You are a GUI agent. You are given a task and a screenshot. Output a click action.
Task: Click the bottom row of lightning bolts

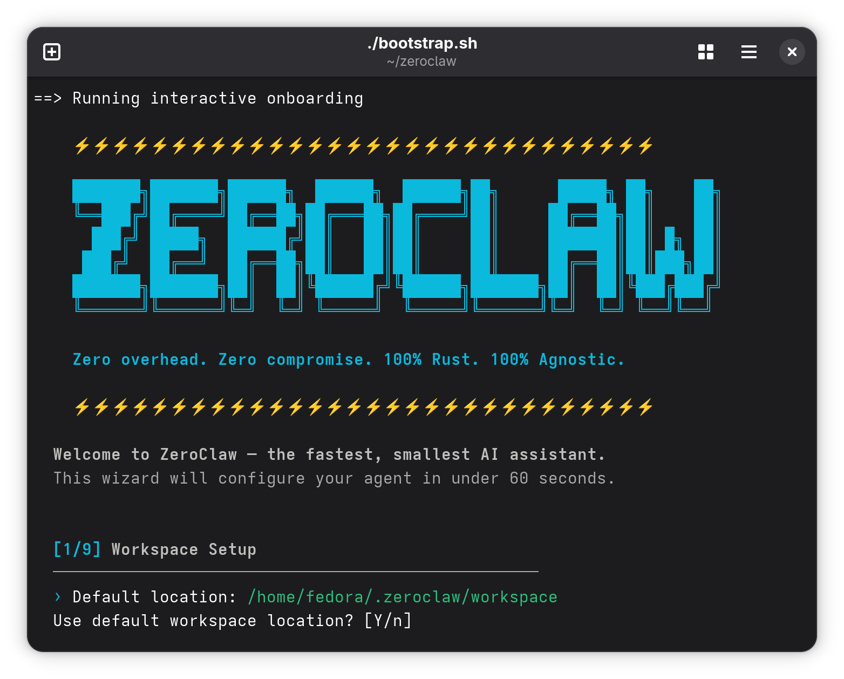click(363, 407)
